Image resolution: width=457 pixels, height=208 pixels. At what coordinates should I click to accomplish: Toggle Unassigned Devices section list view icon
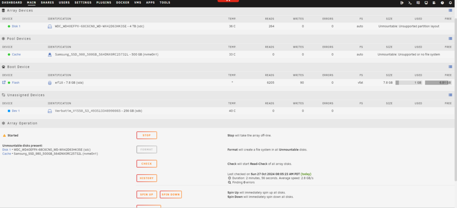(x=450, y=95)
